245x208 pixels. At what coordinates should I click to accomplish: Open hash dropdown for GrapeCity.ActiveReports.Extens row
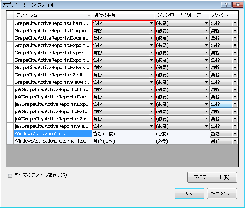coord(235,68)
